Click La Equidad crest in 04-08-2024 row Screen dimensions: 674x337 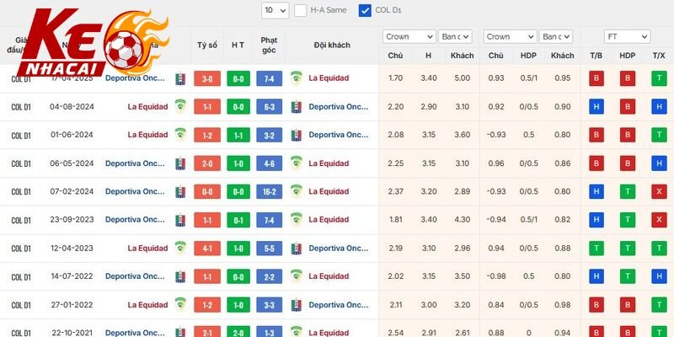pos(179,106)
